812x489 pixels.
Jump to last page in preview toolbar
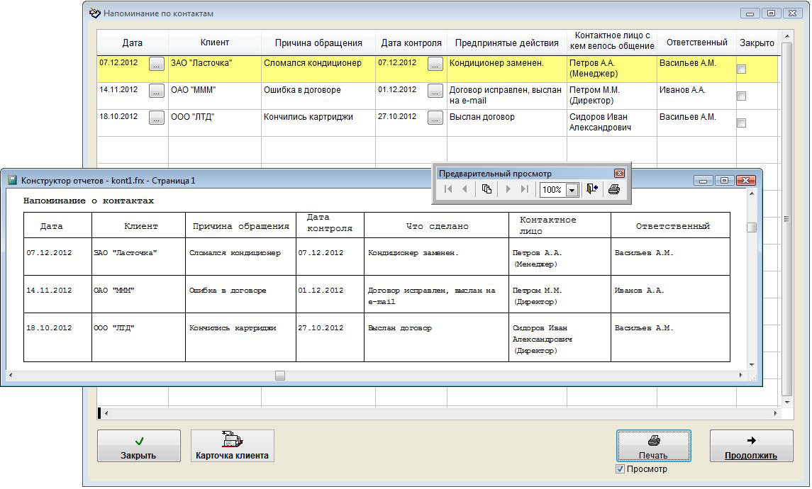525,189
